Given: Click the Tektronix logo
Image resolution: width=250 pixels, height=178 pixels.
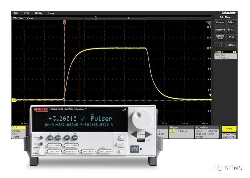Looking at the screenshot, I should [229, 13].
